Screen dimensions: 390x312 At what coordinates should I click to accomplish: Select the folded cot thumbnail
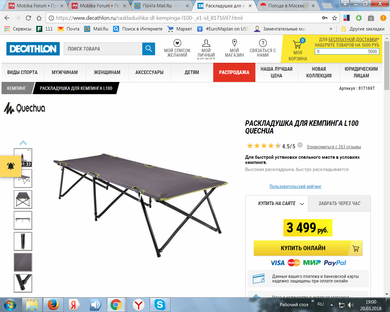pos(23,241)
